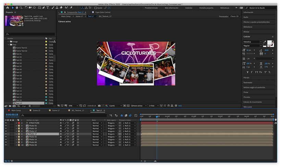This screenshot has width=281, height=167.
Task: Select the Rectangle shape tool
Action: tap(40, 8)
